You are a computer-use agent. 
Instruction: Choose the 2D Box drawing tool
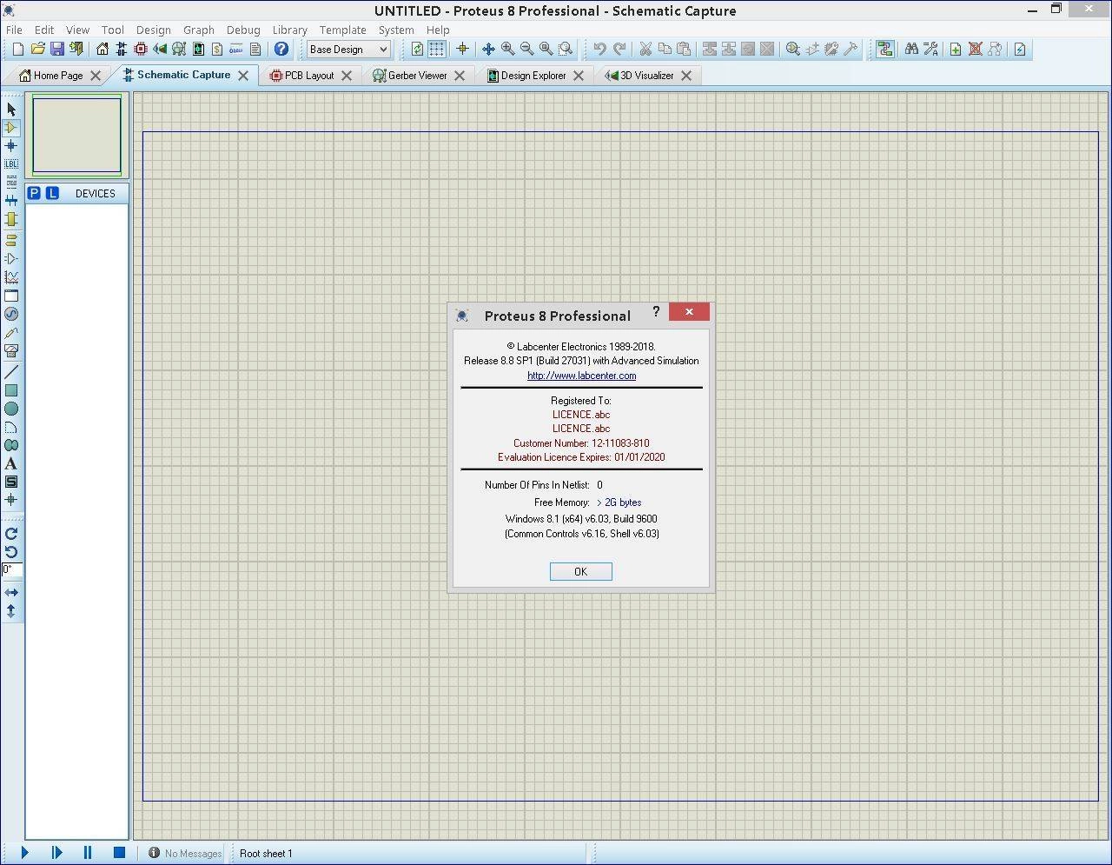pyautogui.click(x=11, y=390)
